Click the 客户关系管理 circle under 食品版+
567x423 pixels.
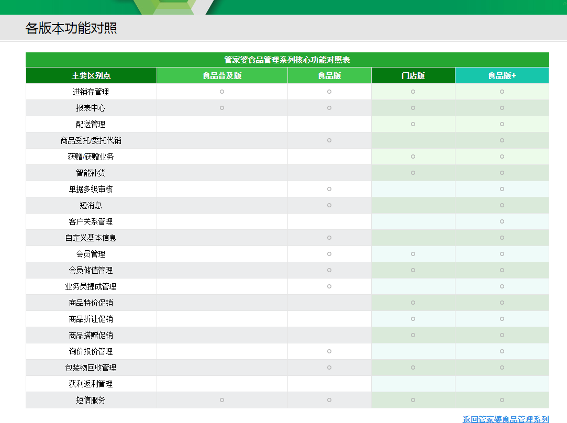(502, 221)
